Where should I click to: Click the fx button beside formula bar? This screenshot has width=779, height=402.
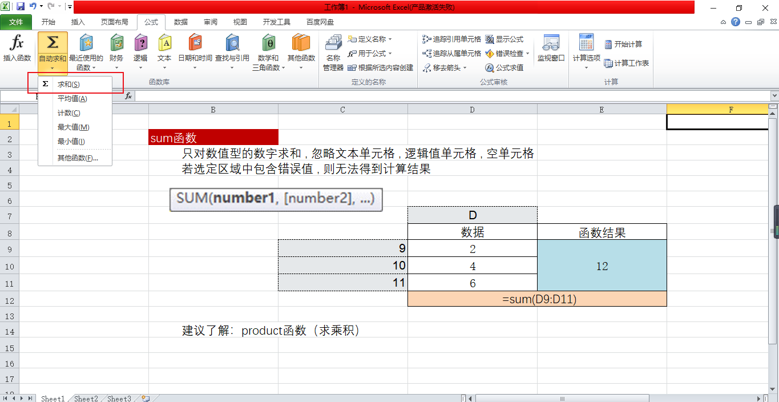click(x=129, y=96)
